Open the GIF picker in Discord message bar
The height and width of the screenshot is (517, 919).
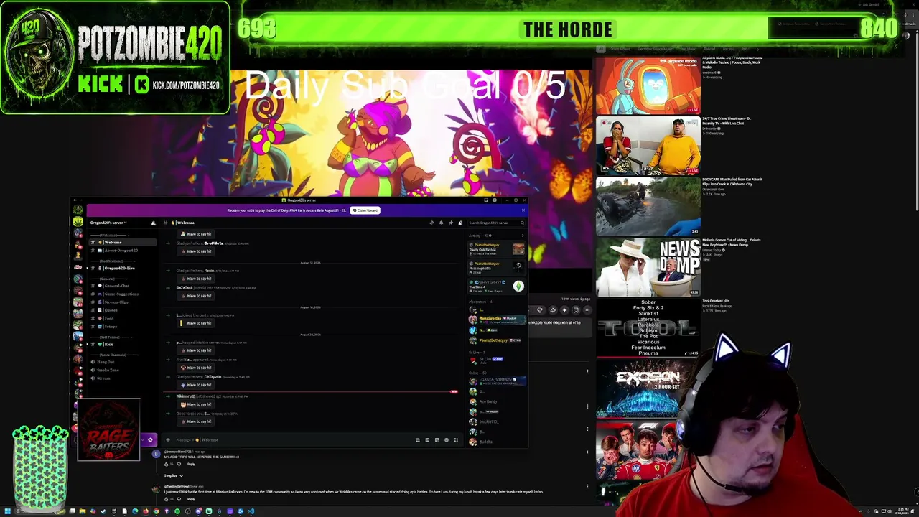pyautogui.click(x=427, y=440)
